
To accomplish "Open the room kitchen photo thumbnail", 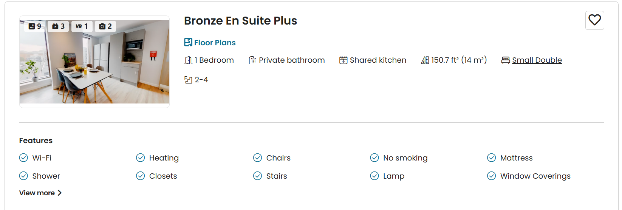I will coord(94,62).
